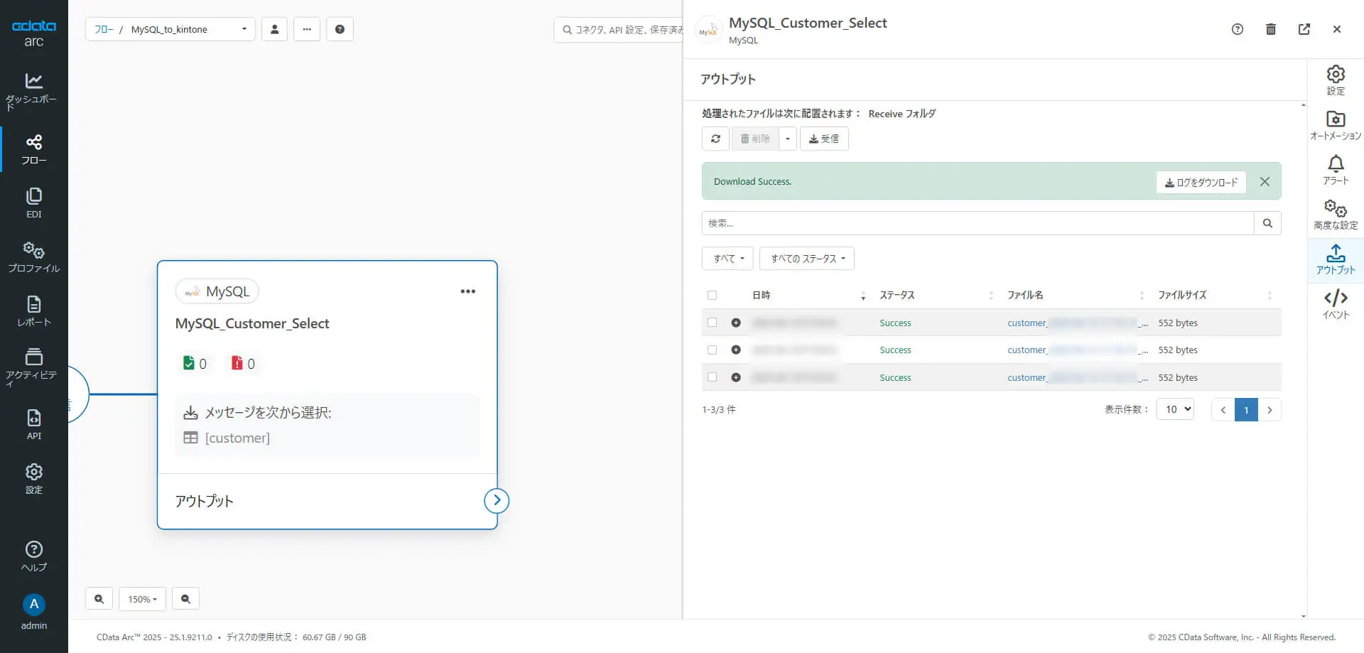Viewport: 1364px width, 653px height.
Task: Switch to the 高度な設定 tab
Action: [x=1336, y=215]
